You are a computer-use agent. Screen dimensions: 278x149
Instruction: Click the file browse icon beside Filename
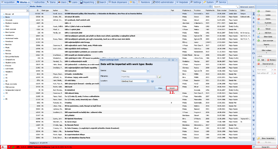159,76
